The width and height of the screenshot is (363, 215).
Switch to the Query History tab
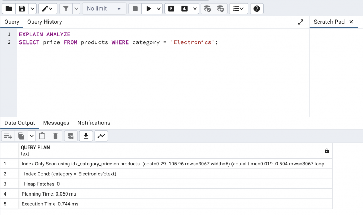(45, 22)
